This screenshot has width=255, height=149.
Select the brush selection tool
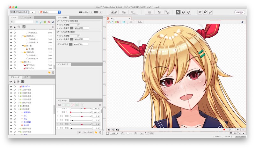pyautogui.click(x=189, y=12)
